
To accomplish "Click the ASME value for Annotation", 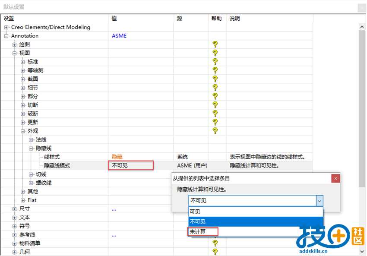I will coord(119,36).
